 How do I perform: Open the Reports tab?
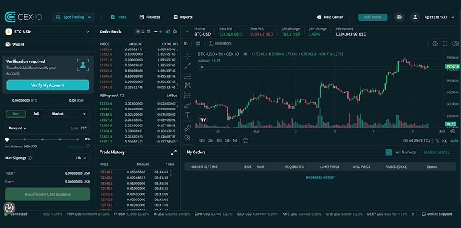pyautogui.click(x=183, y=17)
